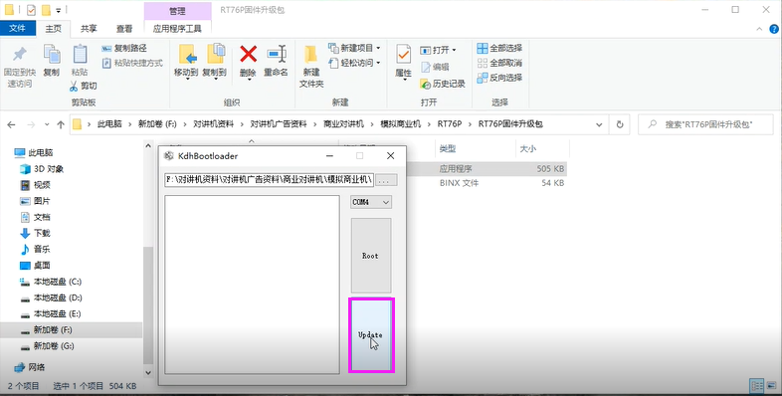This screenshot has width=782, height=396.
Task: Click the Update button in KdhBootloader
Action: pos(371,335)
